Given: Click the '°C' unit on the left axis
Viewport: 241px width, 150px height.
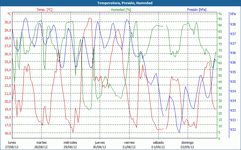Looking at the screenshot, I should coord(9,14).
